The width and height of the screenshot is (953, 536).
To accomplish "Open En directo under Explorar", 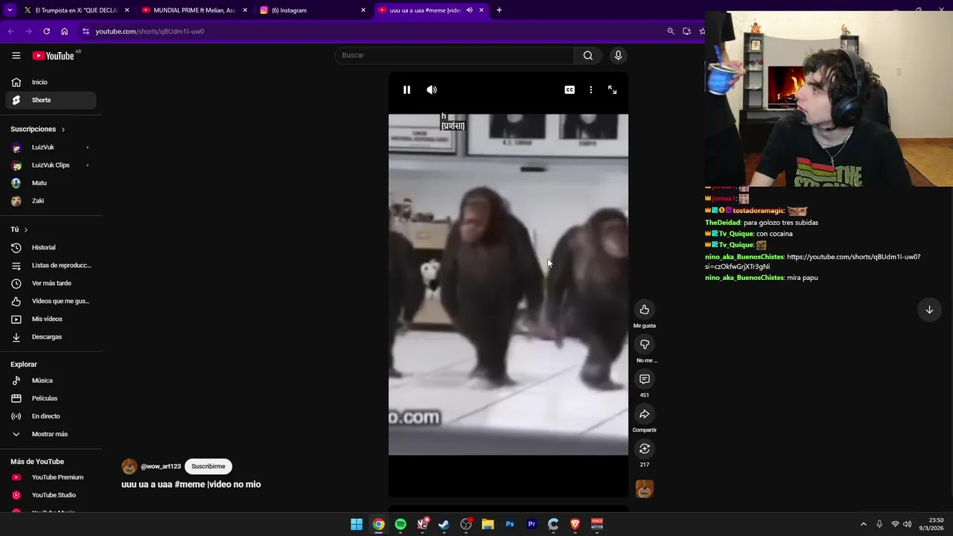I will pos(51,416).
